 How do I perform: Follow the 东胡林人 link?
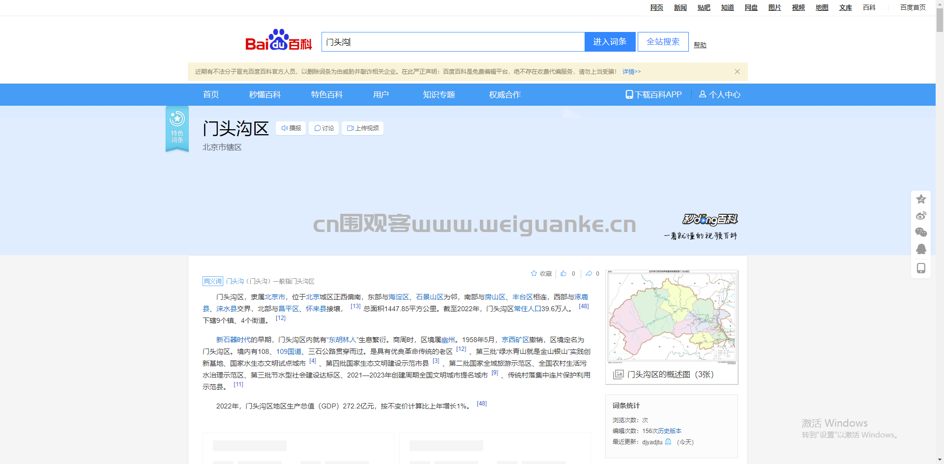(x=342, y=340)
